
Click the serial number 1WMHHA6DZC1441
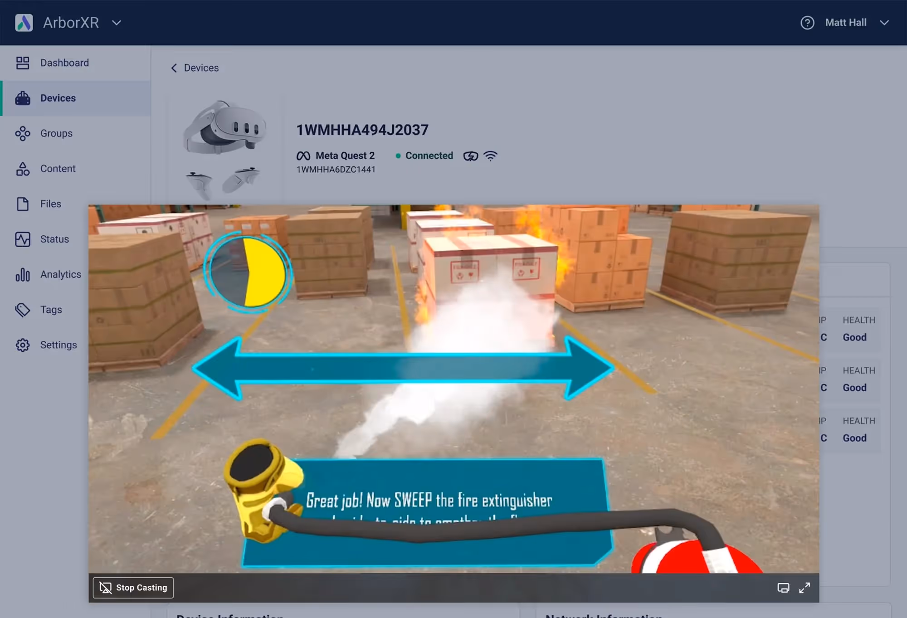click(336, 170)
